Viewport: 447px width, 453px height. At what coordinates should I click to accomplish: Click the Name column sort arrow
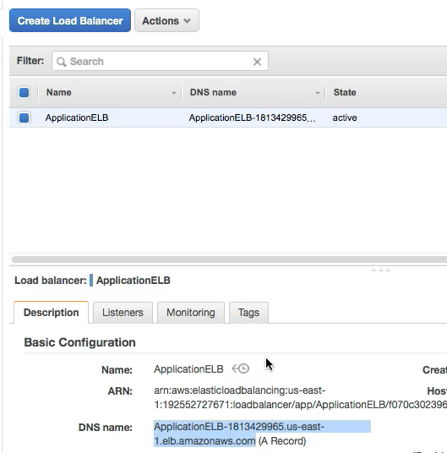click(174, 93)
